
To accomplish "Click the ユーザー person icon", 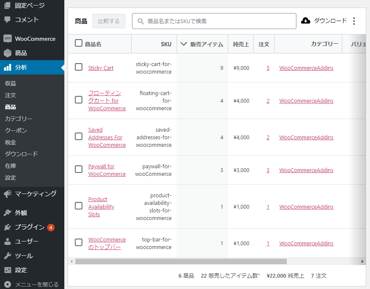I will [8, 241].
